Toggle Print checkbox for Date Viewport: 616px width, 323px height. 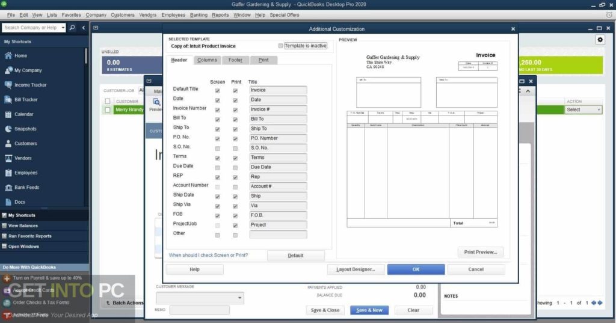click(x=235, y=100)
